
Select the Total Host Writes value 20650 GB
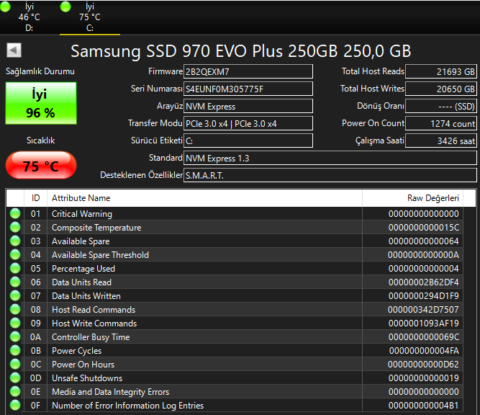pyautogui.click(x=441, y=89)
